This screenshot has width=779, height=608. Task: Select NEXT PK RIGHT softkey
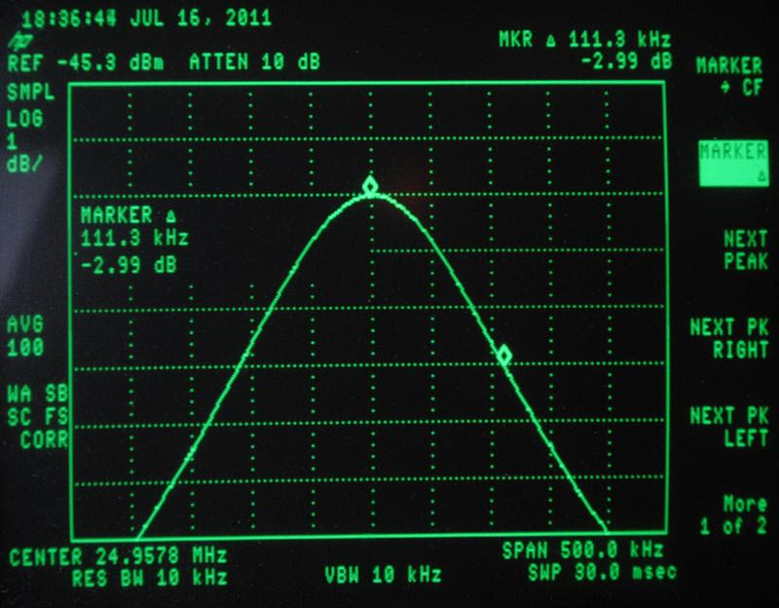[x=728, y=338]
